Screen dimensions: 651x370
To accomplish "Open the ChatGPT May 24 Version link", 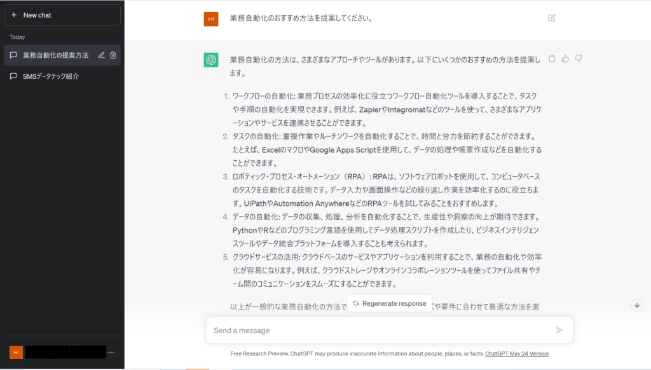I will (x=516, y=354).
